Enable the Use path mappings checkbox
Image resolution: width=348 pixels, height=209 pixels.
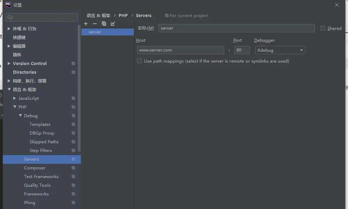click(139, 61)
